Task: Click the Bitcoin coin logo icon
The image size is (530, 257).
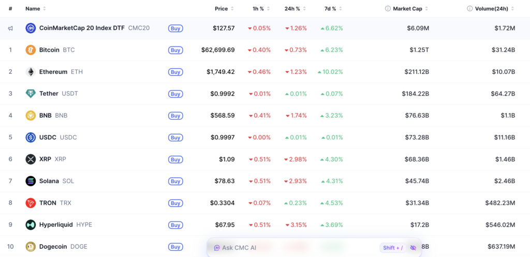Action: click(31, 50)
